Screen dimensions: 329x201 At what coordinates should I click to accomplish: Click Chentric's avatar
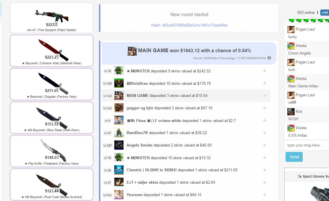click(119, 170)
